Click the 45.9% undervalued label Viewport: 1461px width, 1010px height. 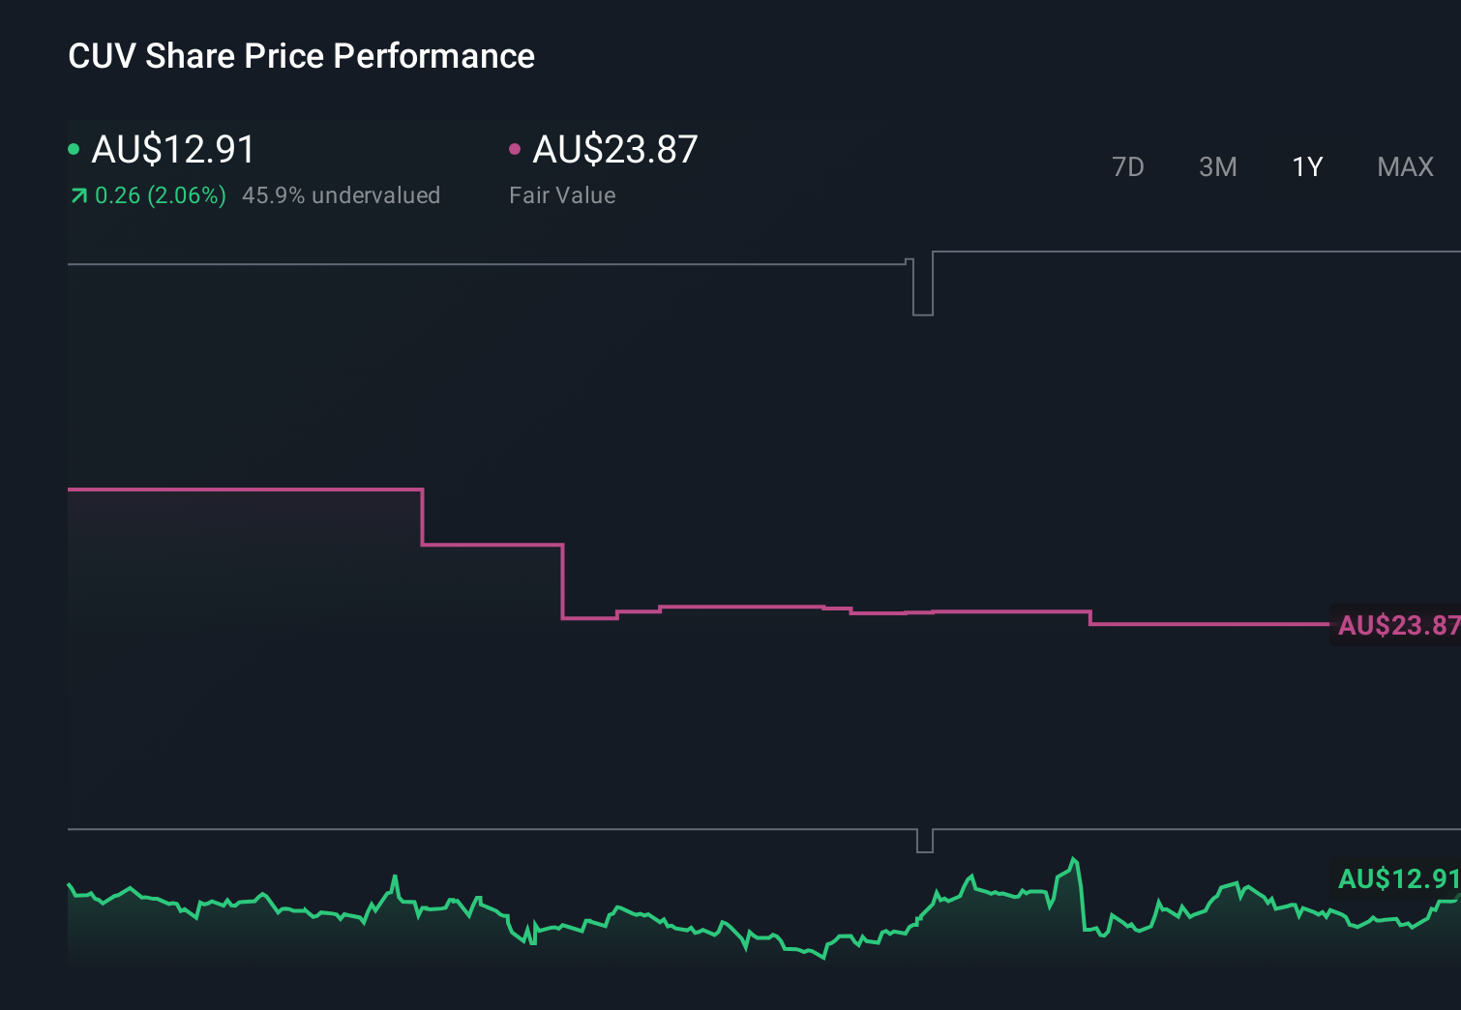(x=343, y=194)
